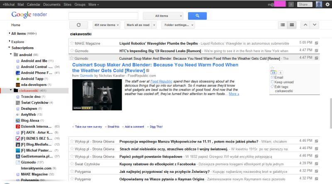Open Cuisinart Soup Maker article title link
Screen dimensions: 332x184
click(155, 68)
